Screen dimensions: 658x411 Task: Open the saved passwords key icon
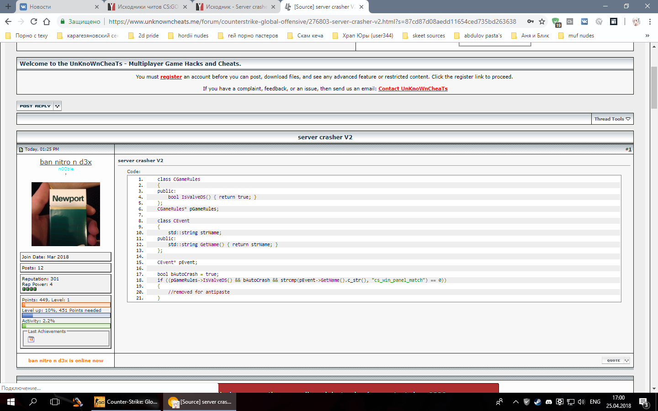530,21
